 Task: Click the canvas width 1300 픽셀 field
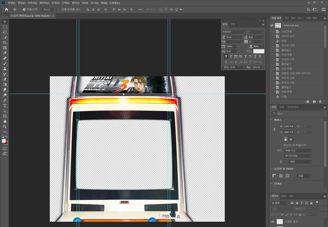click(289, 126)
